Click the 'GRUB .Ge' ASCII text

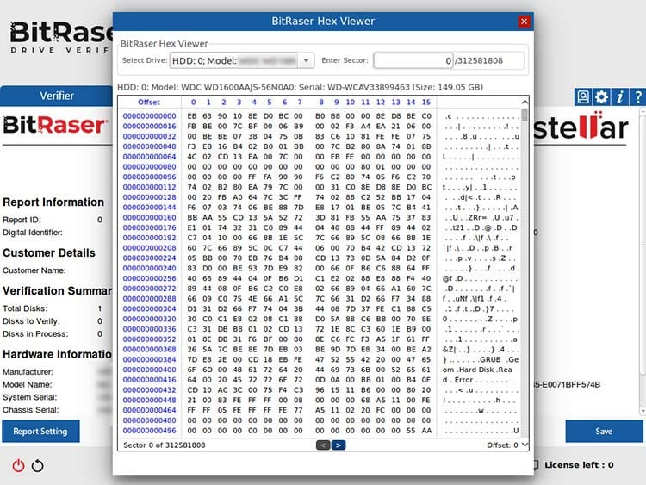[499, 360]
